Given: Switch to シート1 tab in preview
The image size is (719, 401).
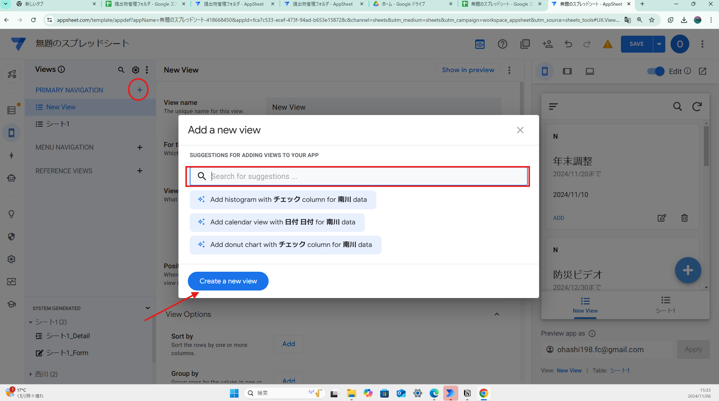Looking at the screenshot, I should [x=665, y=305].
